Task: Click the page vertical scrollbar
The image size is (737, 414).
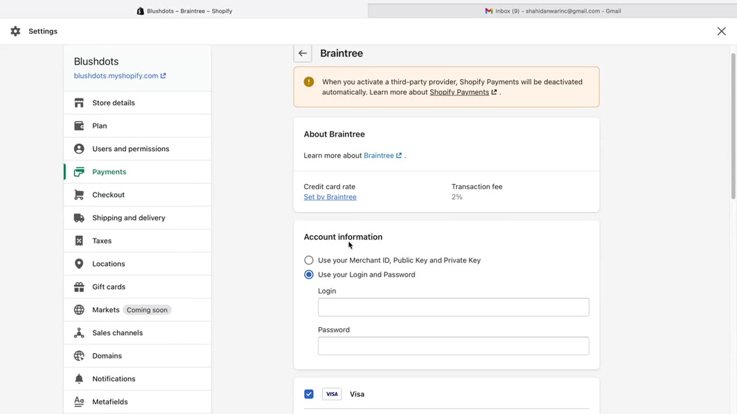Action: point(733,126)
